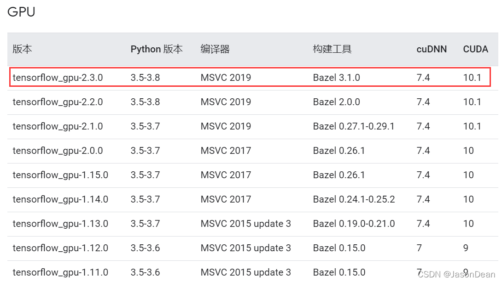This screenshot has height=282, width=502.
Task: Click CUDA 10.1 in tensorflow_gpu-2.1.0 row
Action: [x=472, y=126]
